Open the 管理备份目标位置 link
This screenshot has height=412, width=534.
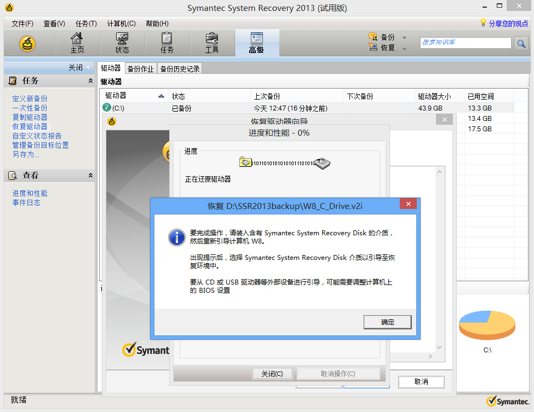pyautogui.click(x=41, y=145)
